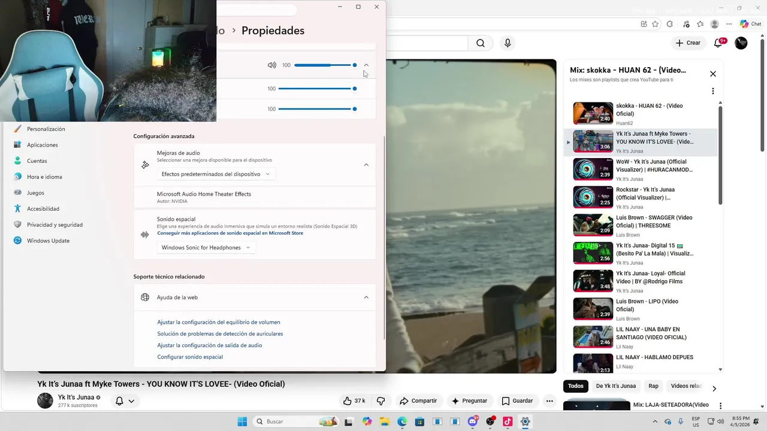Click the Ayuda de la web globe icon
The width and height of the screenshot is (767, 431).
point(145,298)
